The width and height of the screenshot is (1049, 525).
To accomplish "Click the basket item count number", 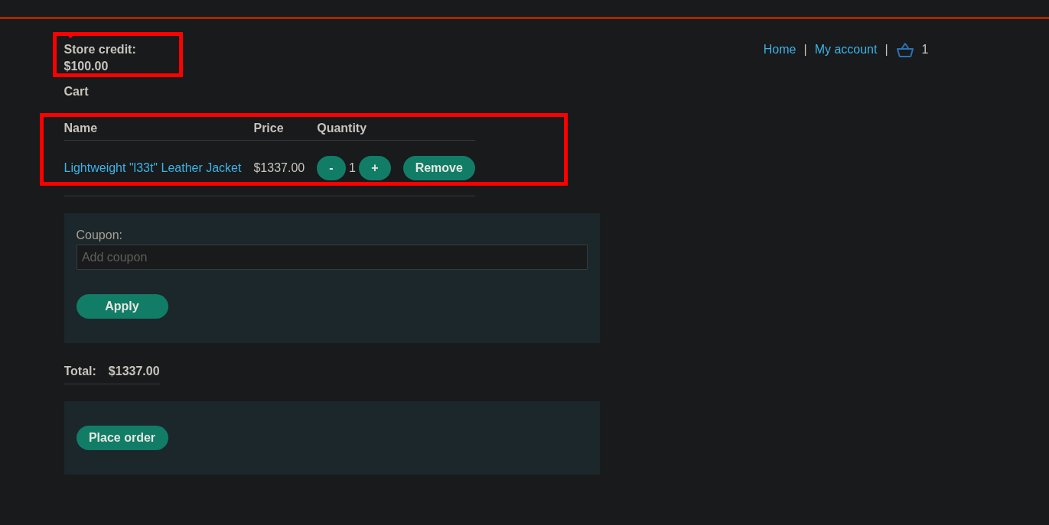I will pyautogui.click(x=924, y=50).
